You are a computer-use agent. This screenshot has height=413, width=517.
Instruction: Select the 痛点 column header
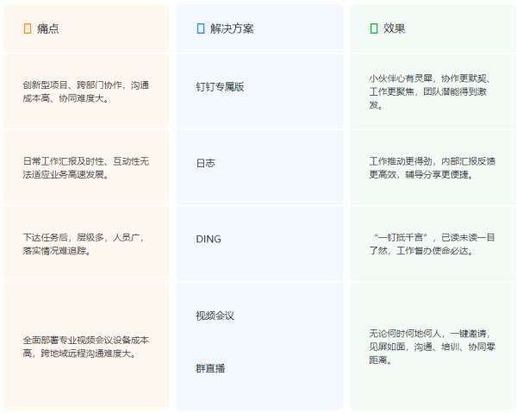click(48, 28)
